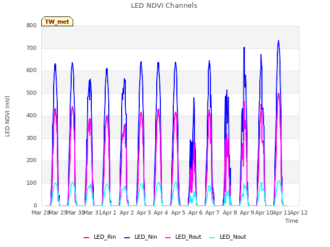Click the Apr 7 x-axis label

pos(212,213)
